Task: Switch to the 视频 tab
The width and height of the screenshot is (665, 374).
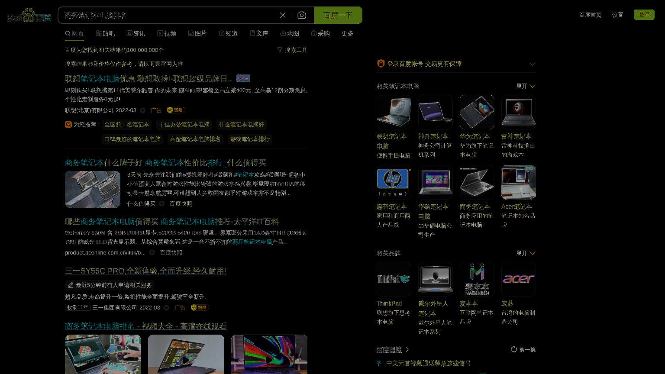Action: click(167, 33)
